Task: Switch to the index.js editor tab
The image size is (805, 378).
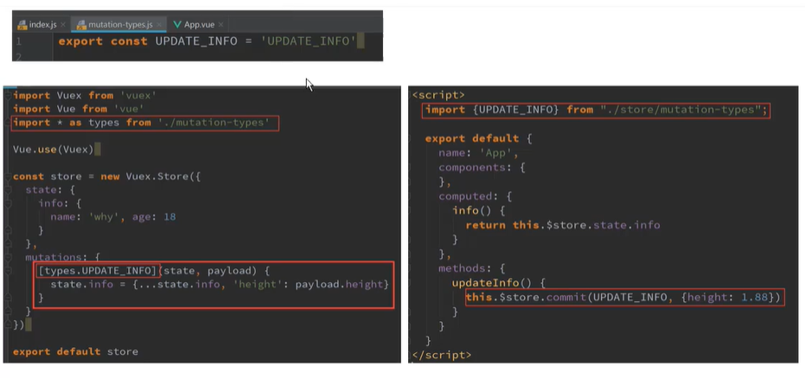Action: 42,24
